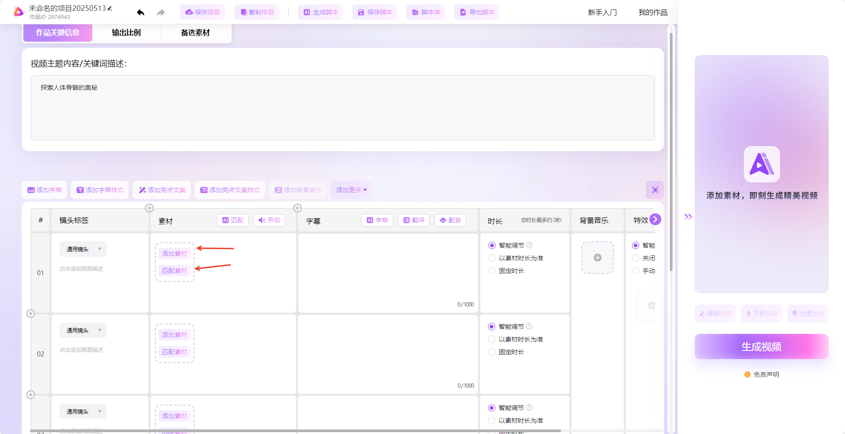The height and width of the screenshot is (434, 845).
Task: Expand the 添加更多 dropdown
Action: click(351, 190)
